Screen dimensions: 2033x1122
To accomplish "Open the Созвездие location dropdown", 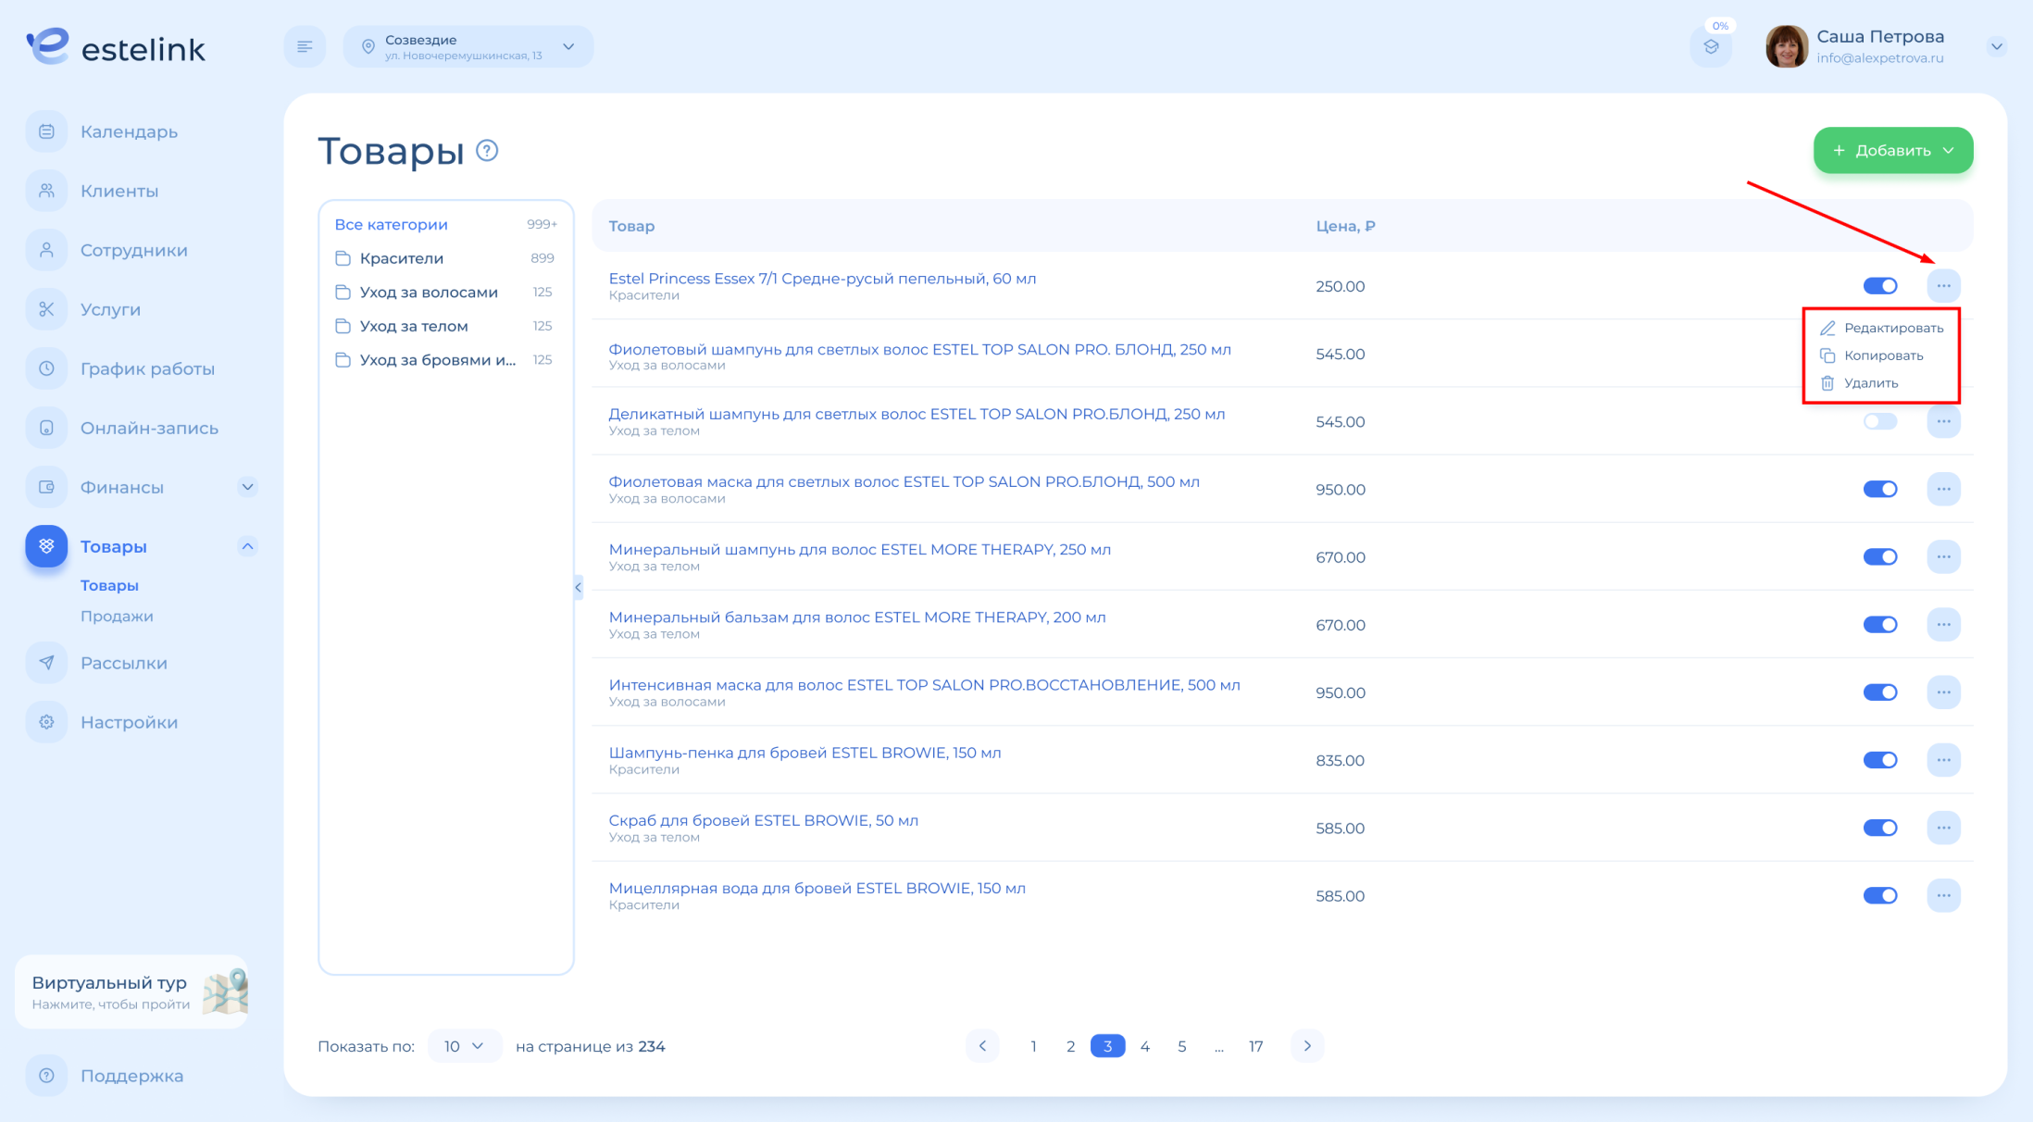I will (x=468, y=46).
